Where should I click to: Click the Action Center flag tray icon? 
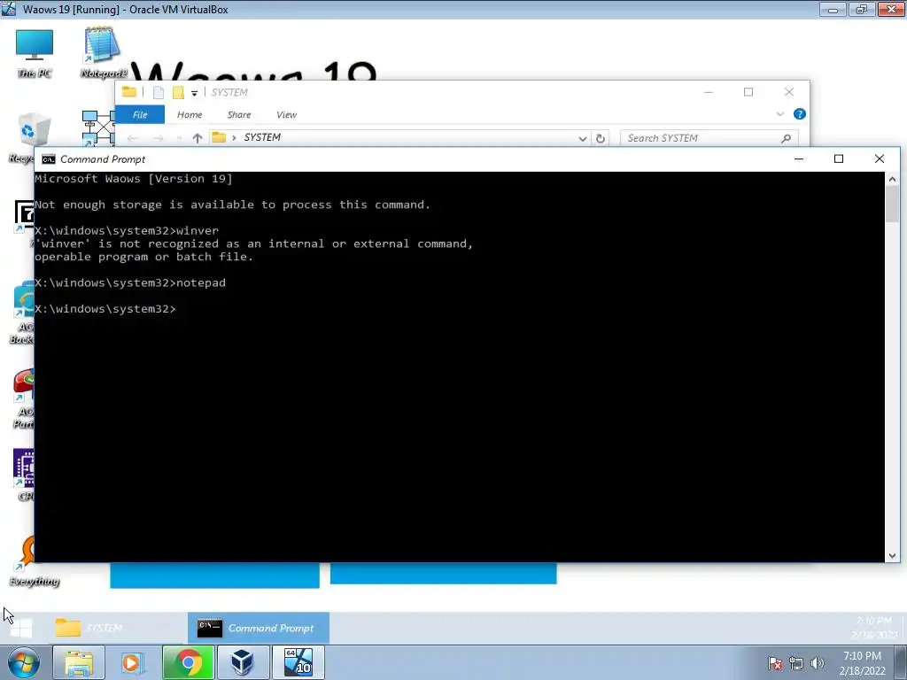point(775,664)
